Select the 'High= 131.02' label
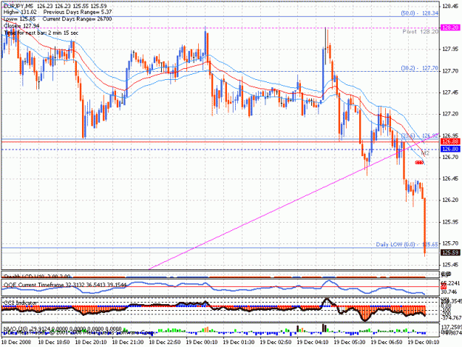Viewport: 462px width, 347px height. pyautogui.click(x=20, y=12)
